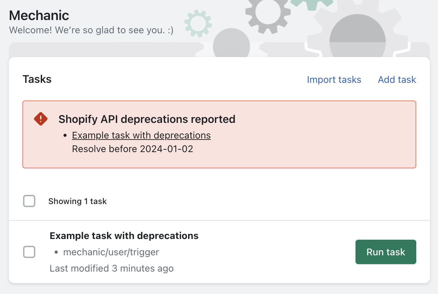The image size is (438, 294).
Task: Check the box for Example task with deprecations
Action: [29, 252]
